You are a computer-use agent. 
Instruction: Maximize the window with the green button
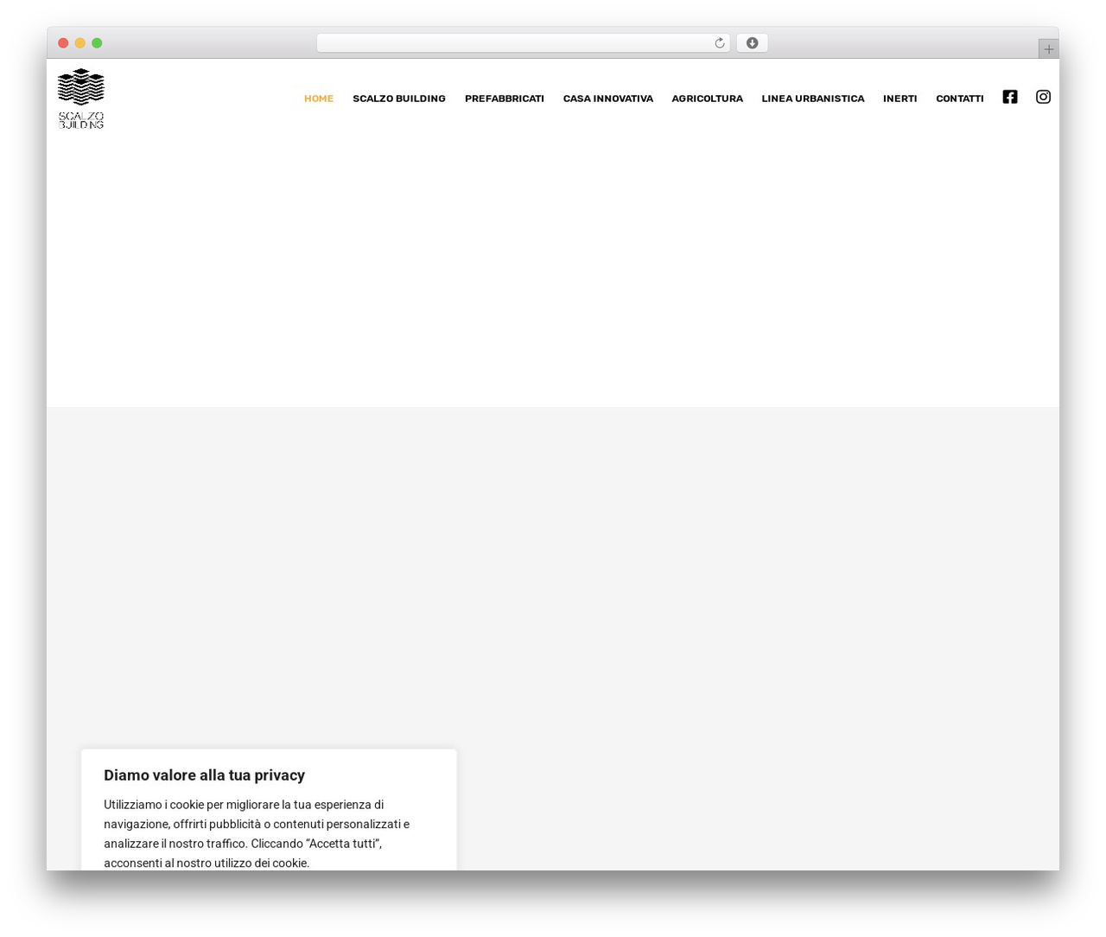(x=97, y=43)
